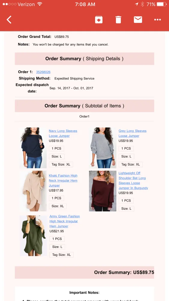The height and width of the screenshot is (301, 169).
Task: Open Navy Long Sleeves Loose Jumper link
Action: pos(63,133)
